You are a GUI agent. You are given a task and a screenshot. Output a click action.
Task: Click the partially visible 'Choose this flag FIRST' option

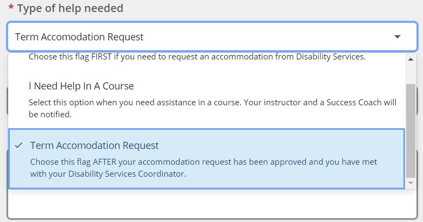coord(197,56)
